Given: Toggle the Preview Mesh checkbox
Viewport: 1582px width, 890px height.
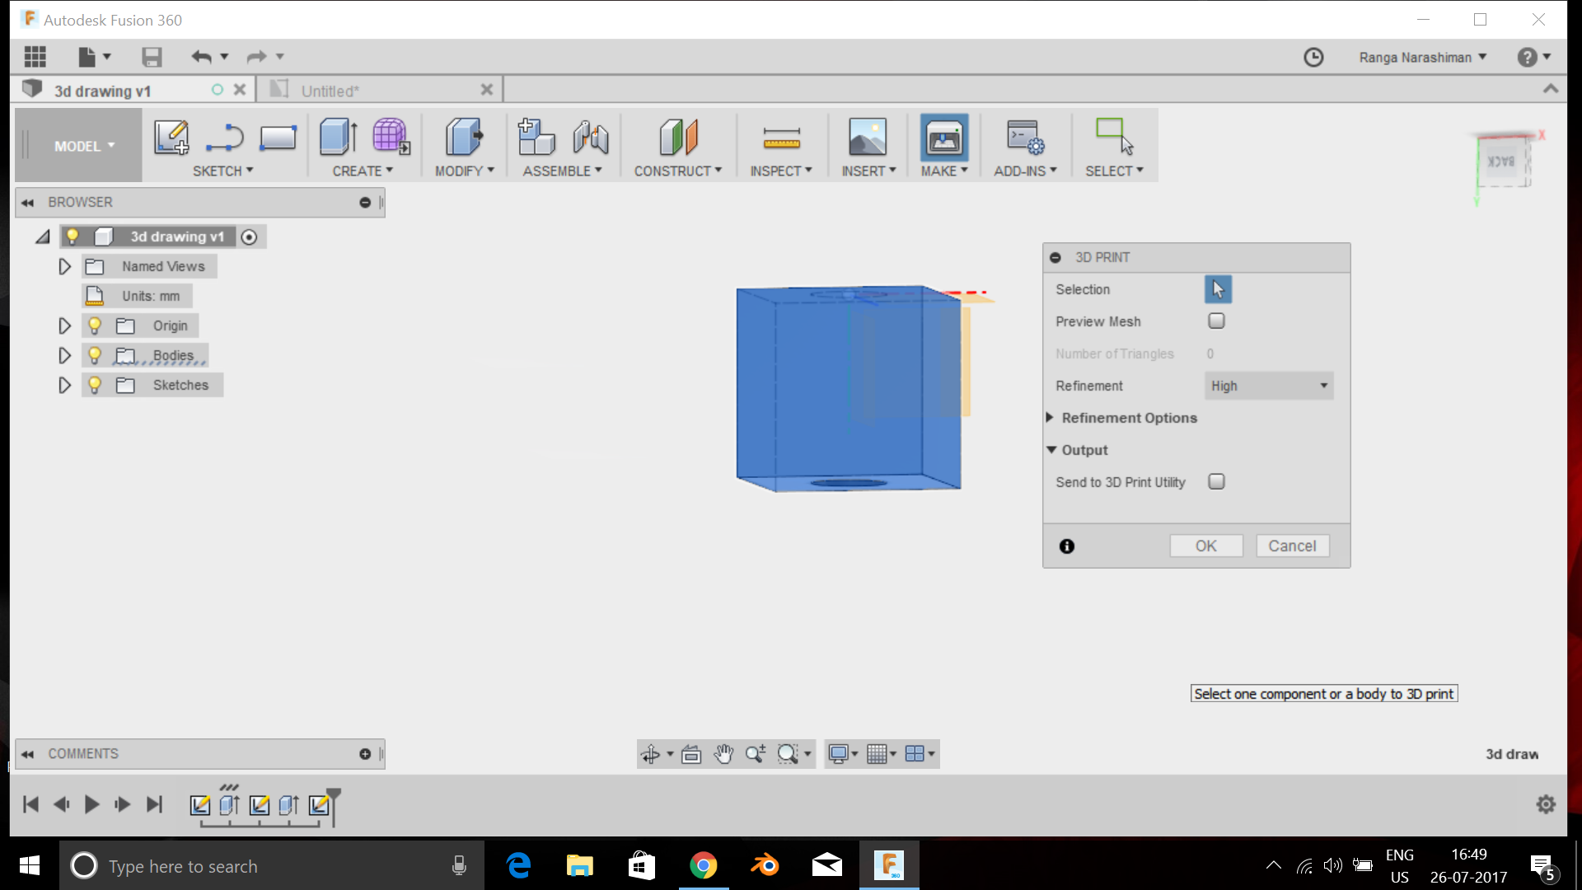Looking at the screenshot, I should coord(1216,321).
